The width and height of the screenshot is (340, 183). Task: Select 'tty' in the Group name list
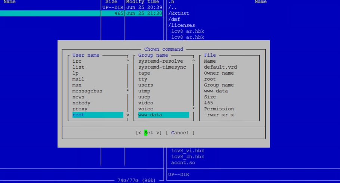pos(143,79)
